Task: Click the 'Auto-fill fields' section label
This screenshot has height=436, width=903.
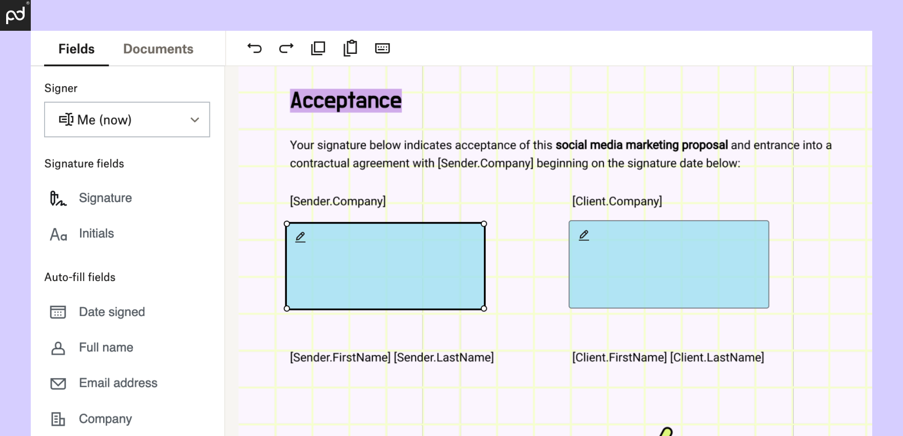Action: (80, 277)
